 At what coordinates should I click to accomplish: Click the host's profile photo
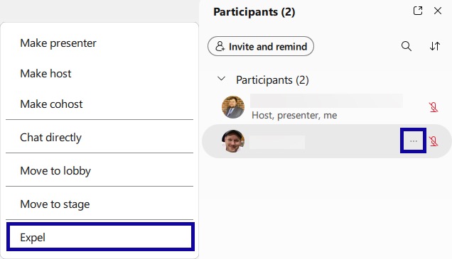coord(233,107)
